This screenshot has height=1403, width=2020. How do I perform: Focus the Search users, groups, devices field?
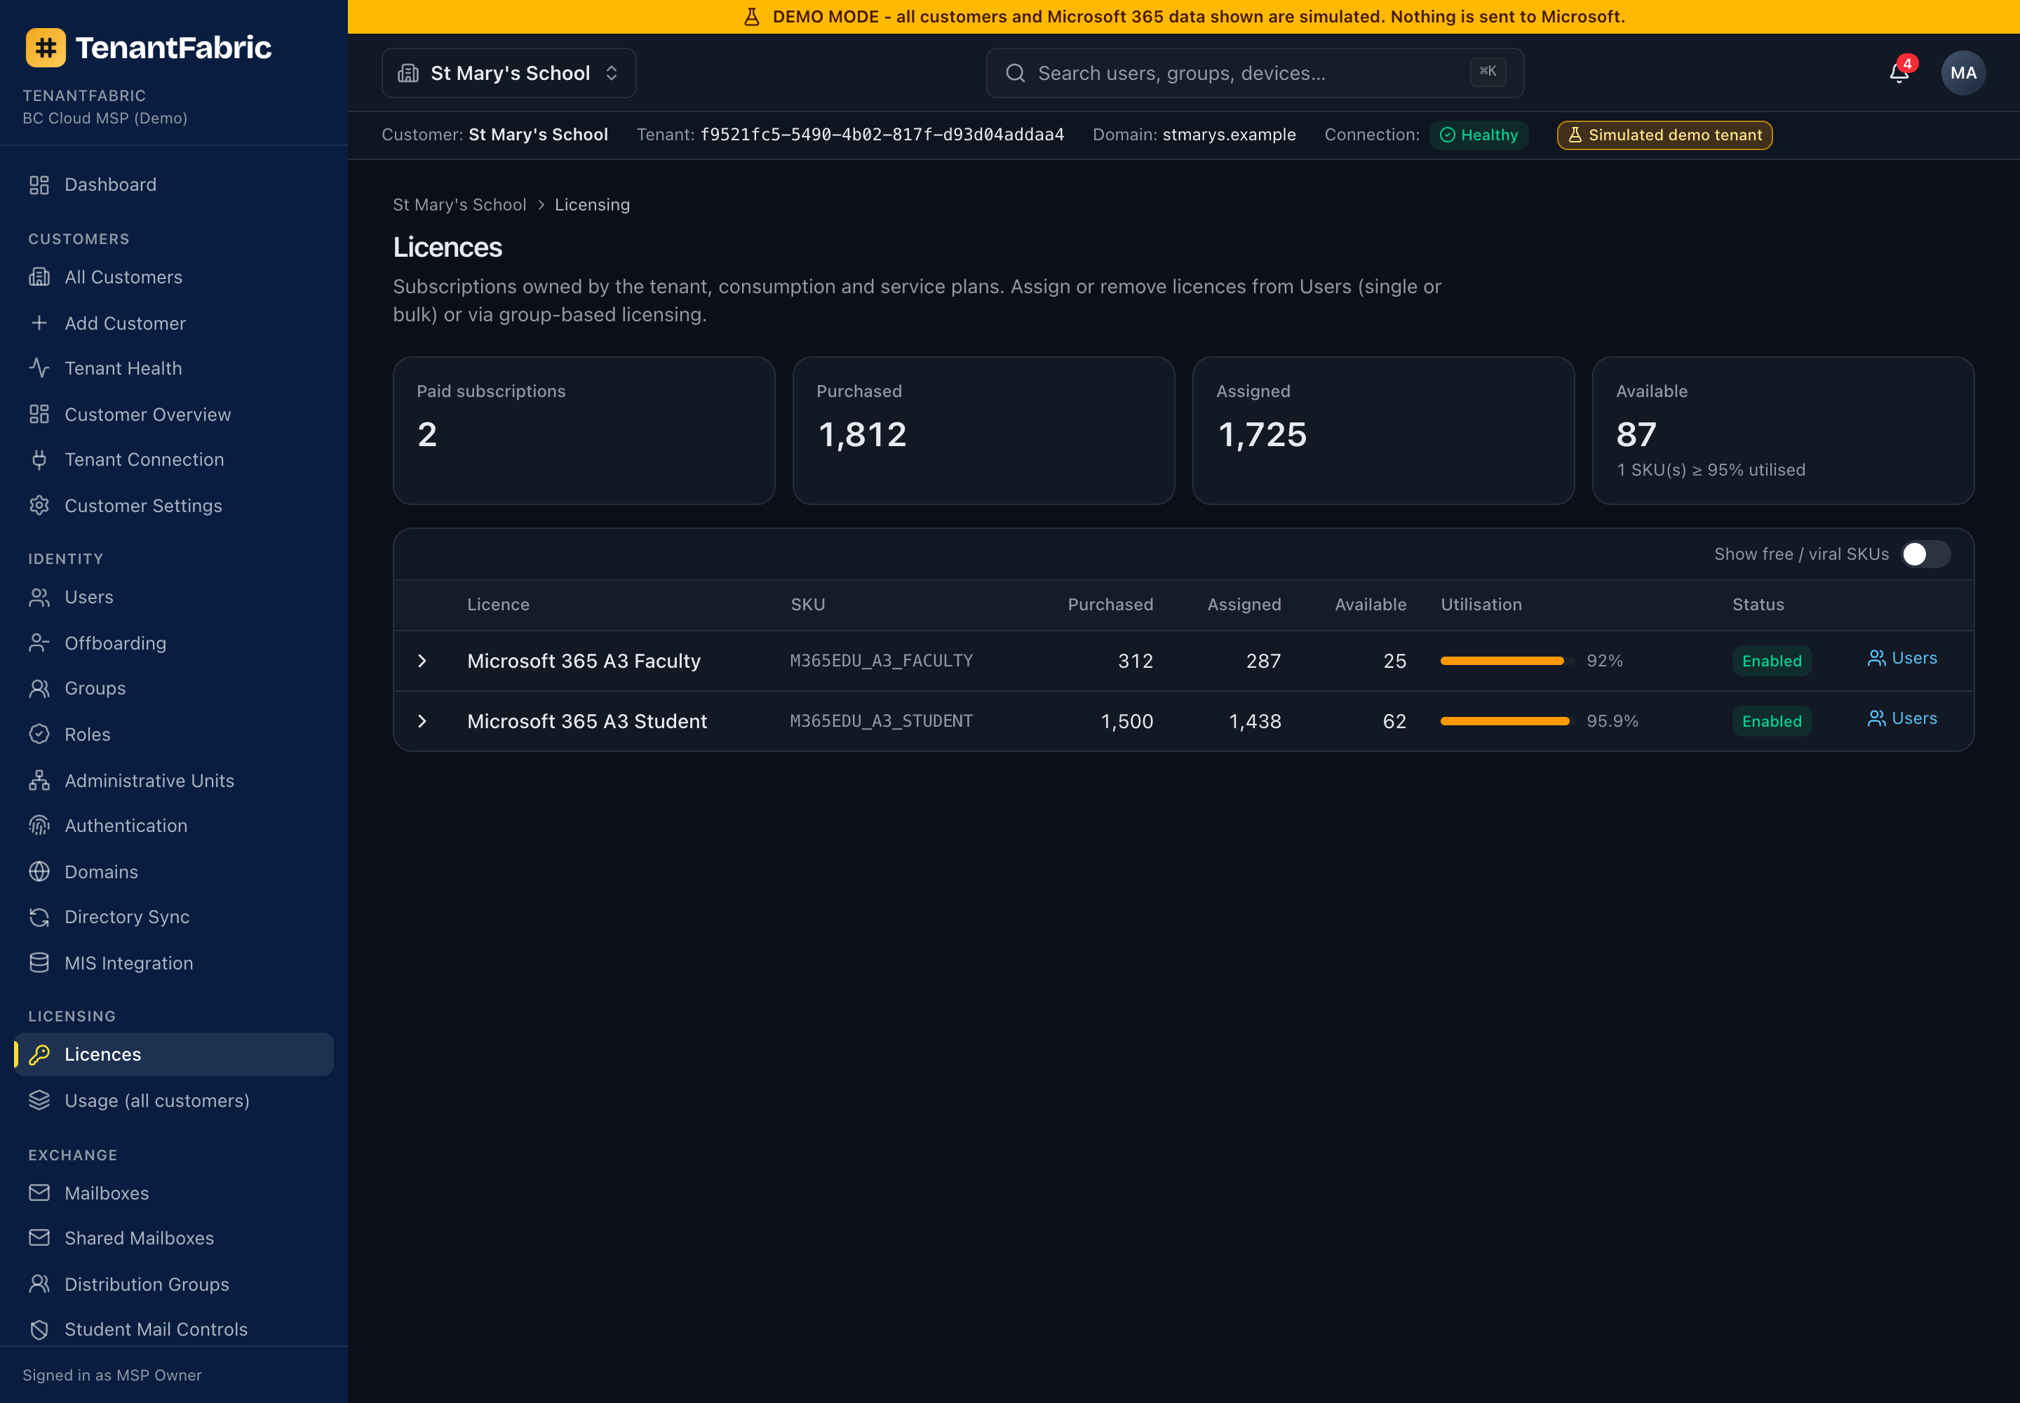(x=1254, y=73)
